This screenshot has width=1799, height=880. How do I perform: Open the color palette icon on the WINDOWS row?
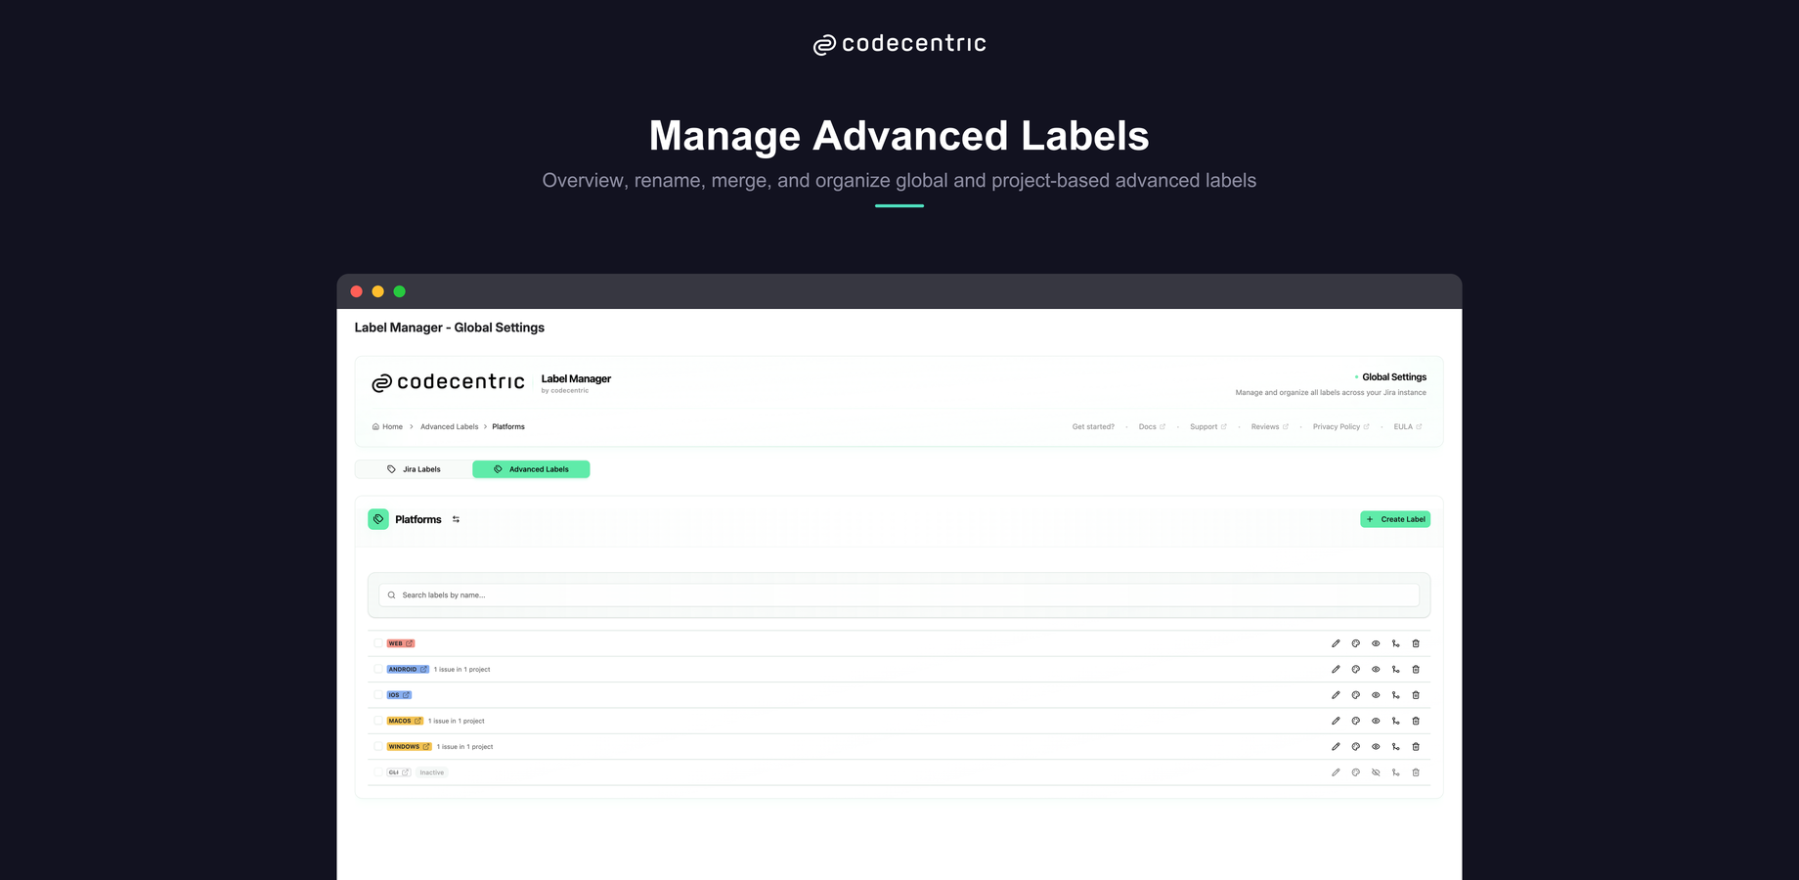coord(1355,746)
